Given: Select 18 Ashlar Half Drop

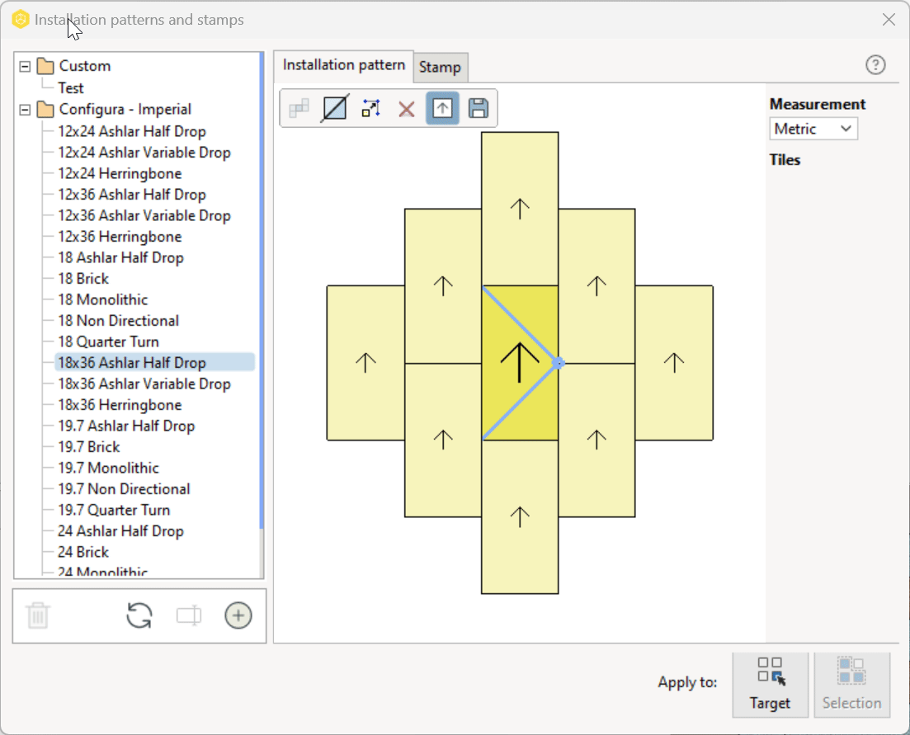Looking at the screenshot, I should point(120,257).
